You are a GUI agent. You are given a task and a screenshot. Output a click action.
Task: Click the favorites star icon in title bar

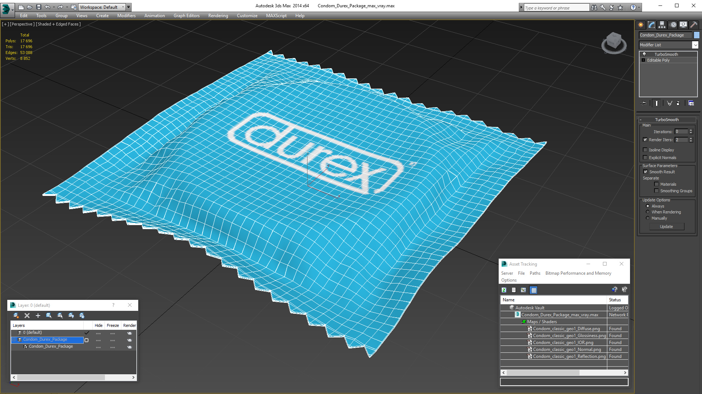click(620, 7)
